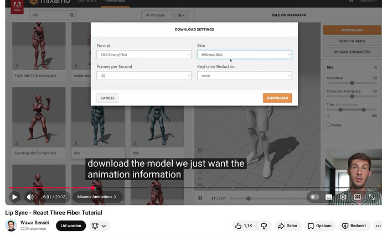Enable the Mirror checkbox

point(329,125)
